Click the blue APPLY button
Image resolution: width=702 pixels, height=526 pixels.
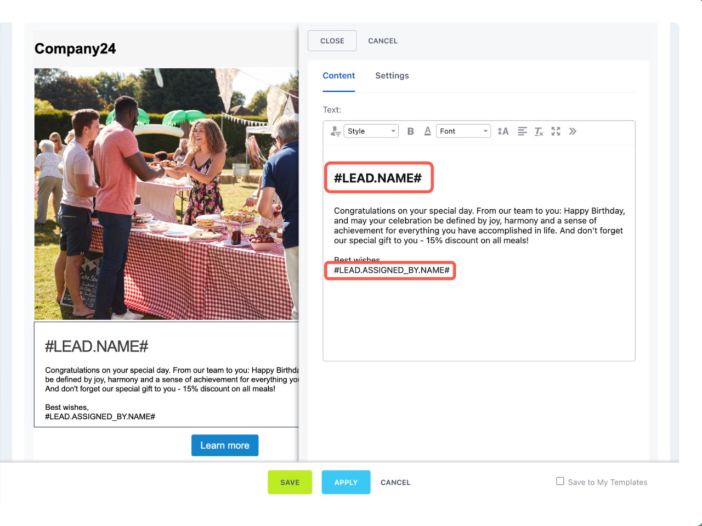(346, 482)
